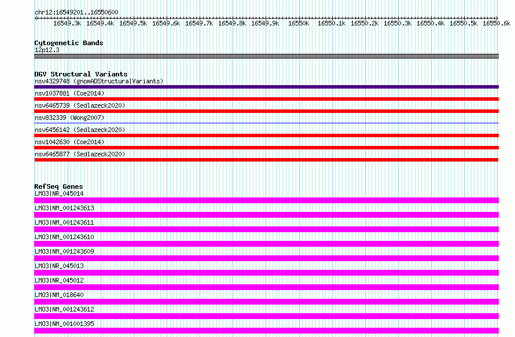Click the magenta bar under LMO3|NM_001001395
The width and height of the screenshot is (515, 337).
click(266, 331)
